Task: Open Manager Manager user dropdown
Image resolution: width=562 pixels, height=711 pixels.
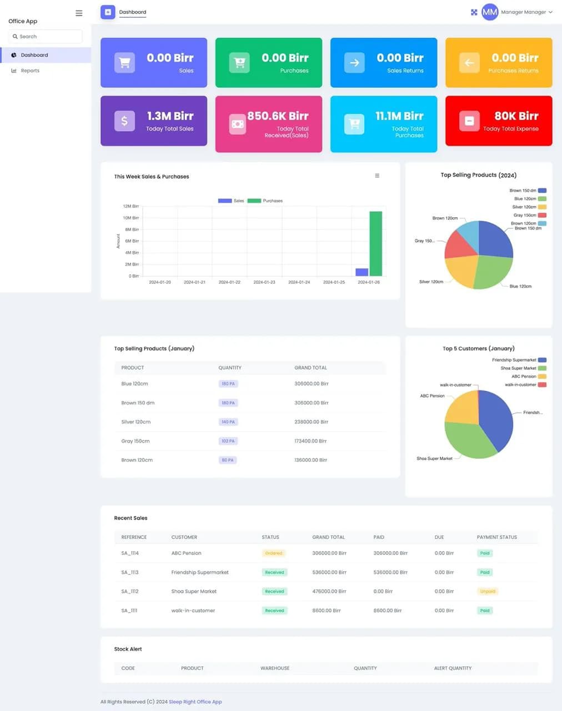Action: point(526,12)
